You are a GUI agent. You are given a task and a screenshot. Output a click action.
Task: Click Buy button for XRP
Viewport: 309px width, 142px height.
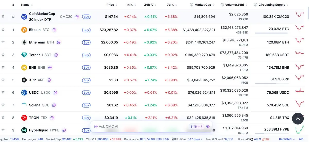pos(86,80)
